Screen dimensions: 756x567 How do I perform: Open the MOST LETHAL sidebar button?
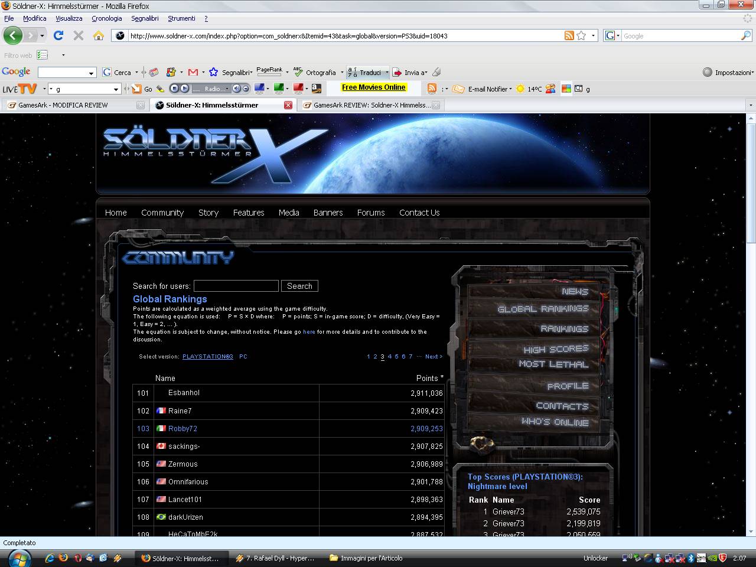pyautogui.click(x=553, y=364)
